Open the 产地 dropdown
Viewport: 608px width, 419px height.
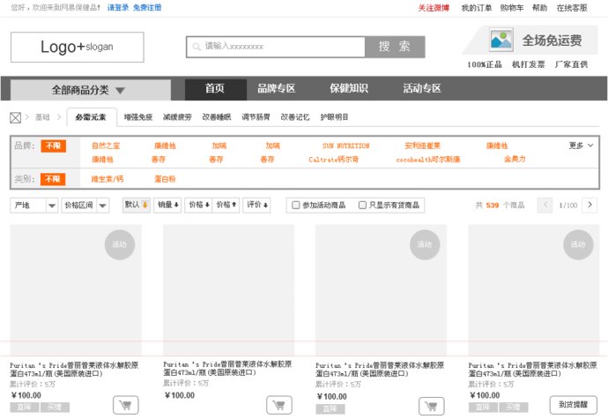pos(33,205)
